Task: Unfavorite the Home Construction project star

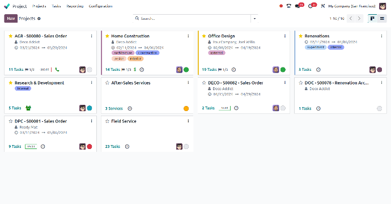Action: click(x=107, y=36)
